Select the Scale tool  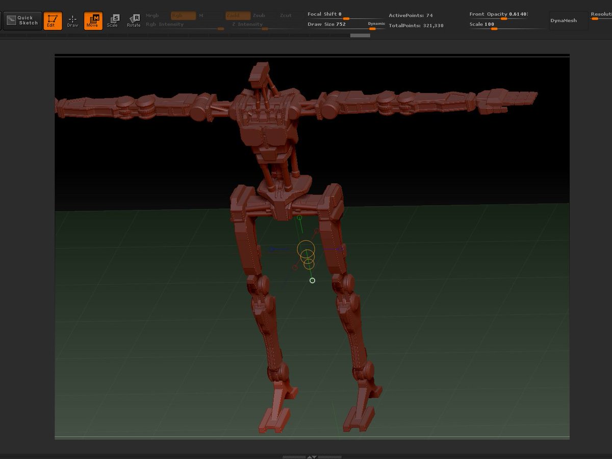pos(113,20)
